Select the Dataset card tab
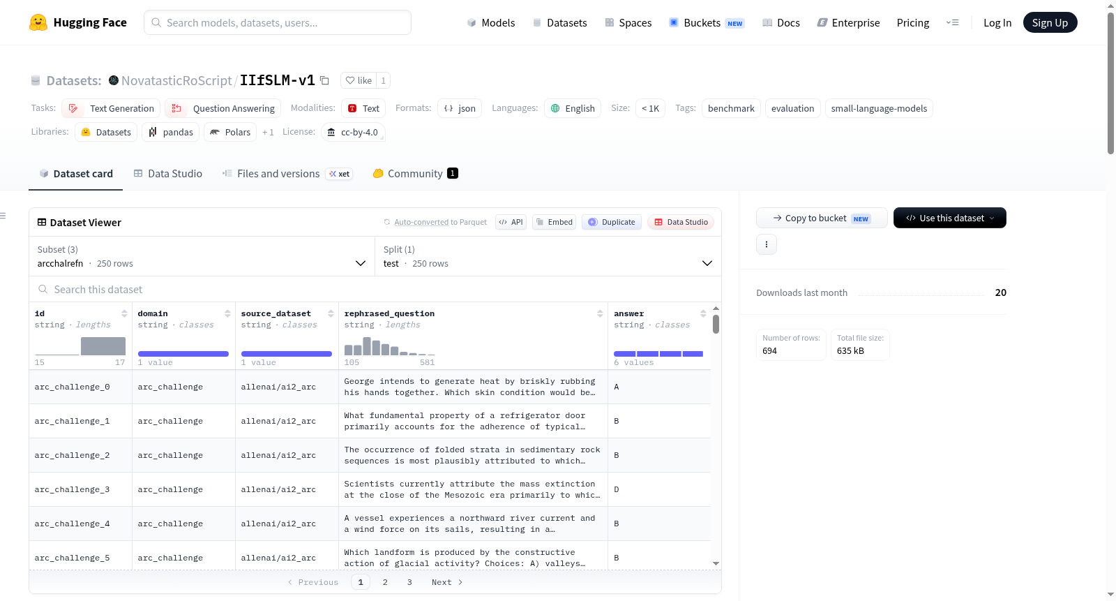This screenshot has height=601, width=1116. (x=75, y=173)
